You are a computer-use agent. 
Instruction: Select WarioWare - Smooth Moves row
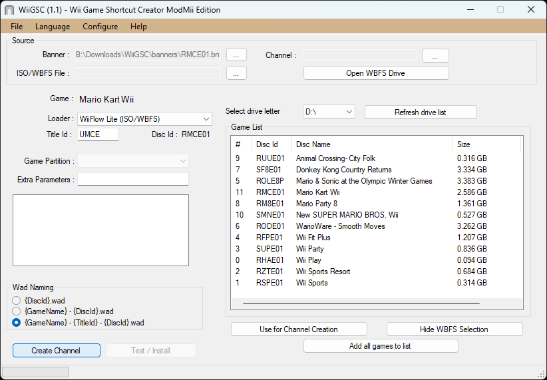(x=377, y=226)
